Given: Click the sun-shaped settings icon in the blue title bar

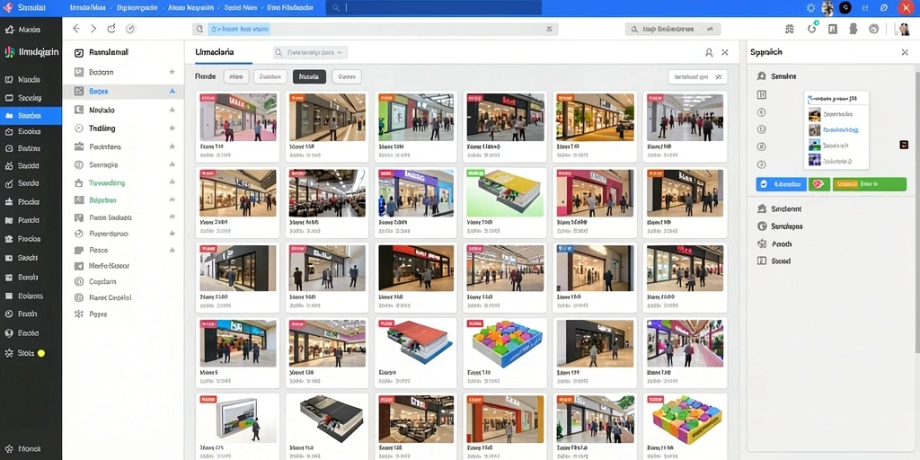Looking at the screenshot, I should (x=811, y=7).
